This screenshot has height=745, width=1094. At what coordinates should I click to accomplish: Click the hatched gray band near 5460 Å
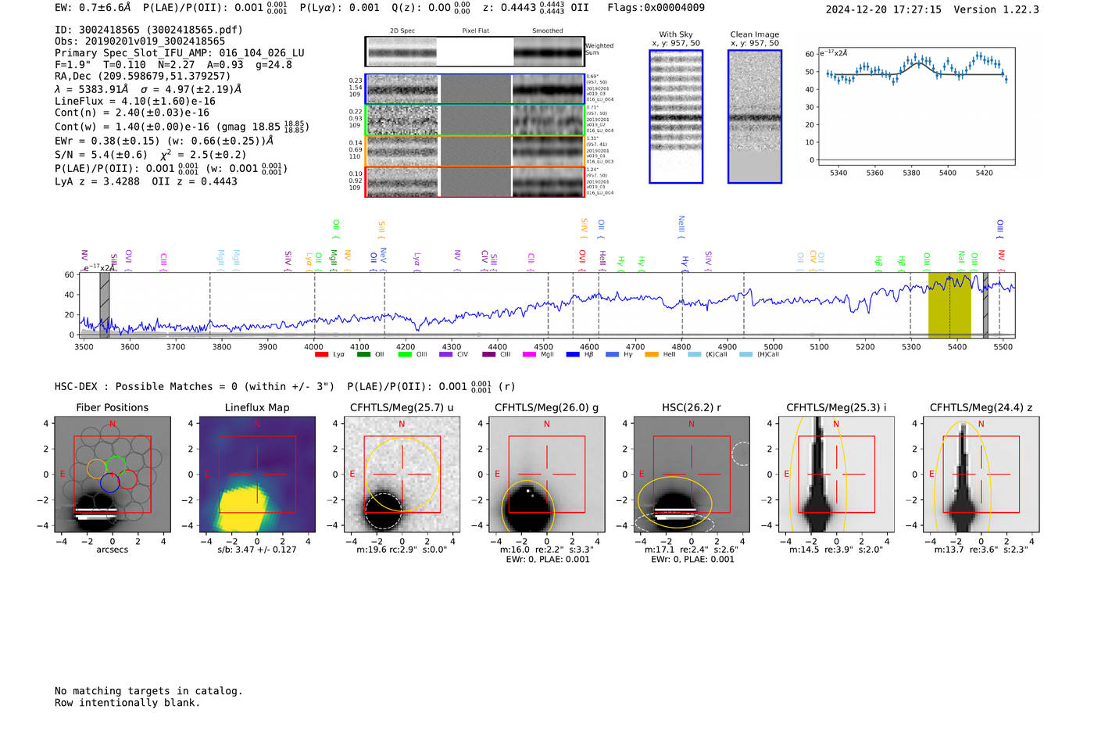pyautogui.click(x=985, y=306)
